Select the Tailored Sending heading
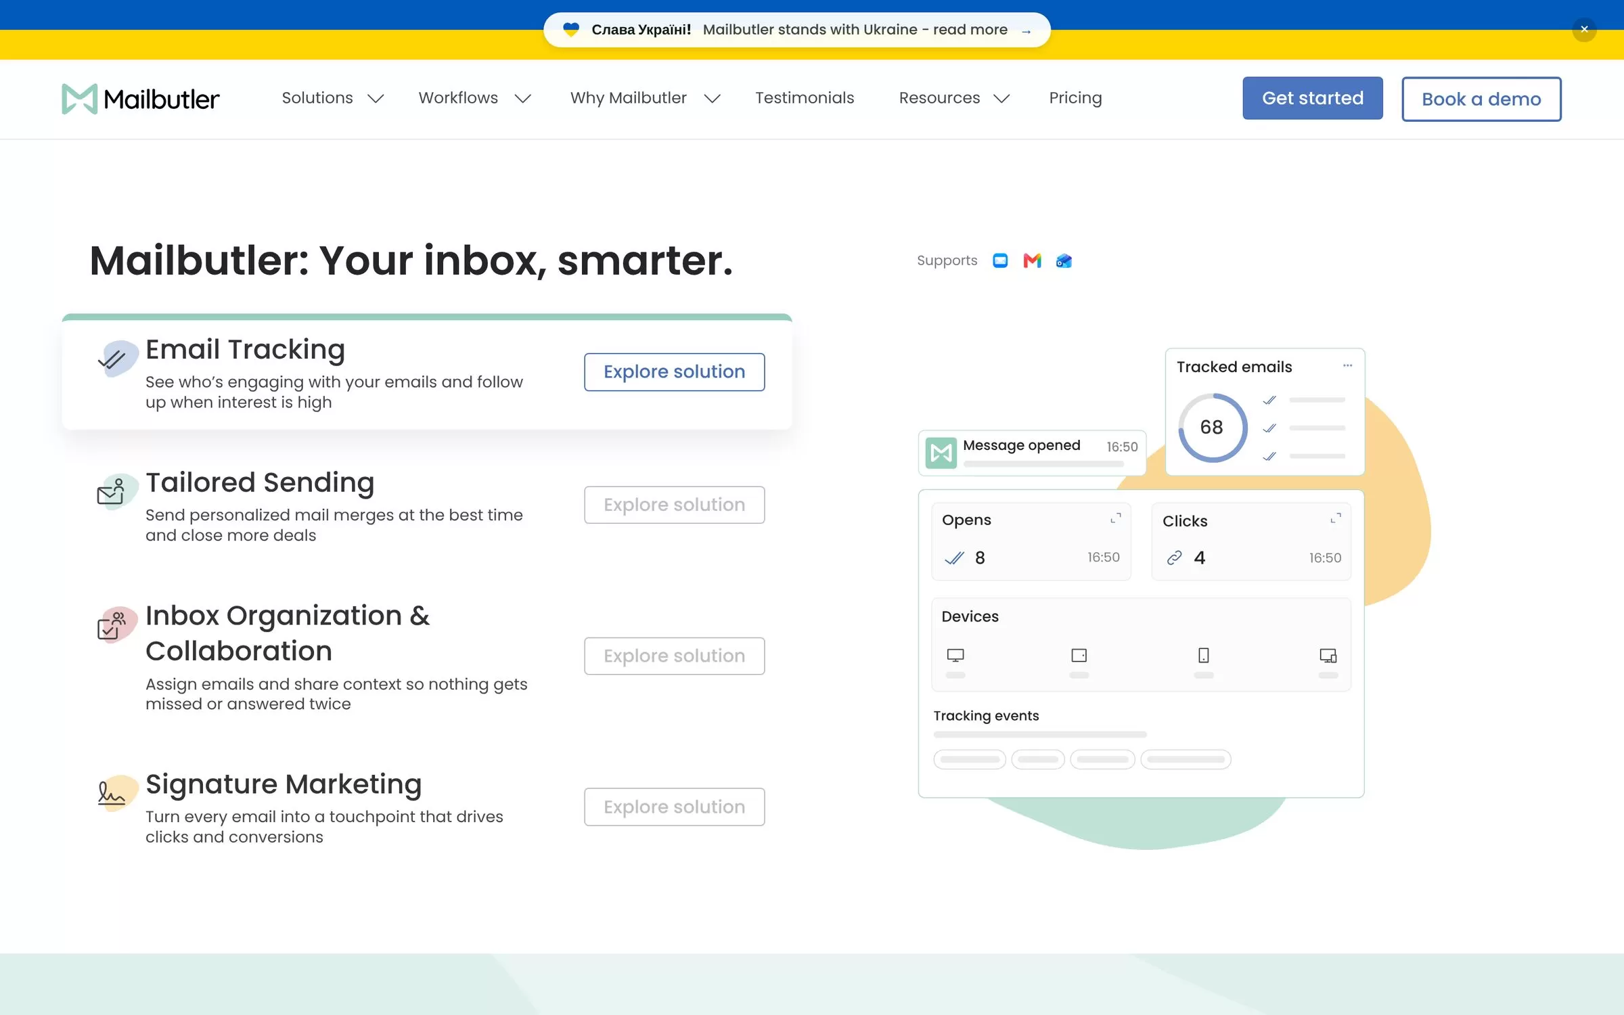The height and width of the screenshot is (1015, 1624). click(260, 482)
